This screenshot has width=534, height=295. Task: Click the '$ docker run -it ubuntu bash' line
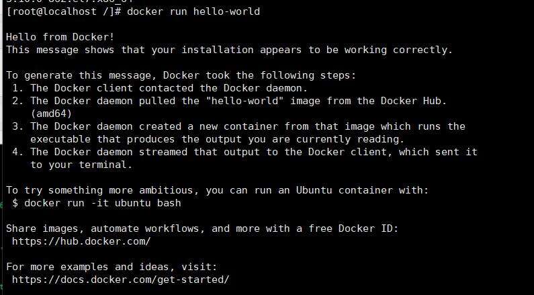[x=96, y=204]
